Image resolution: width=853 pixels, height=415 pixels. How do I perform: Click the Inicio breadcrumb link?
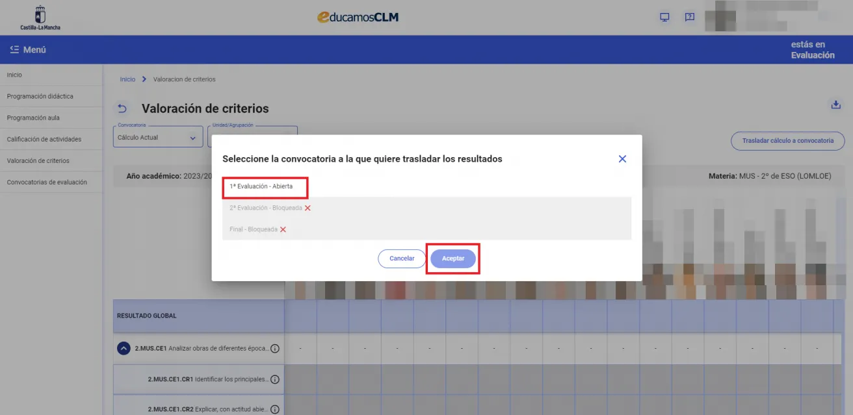pos(127,79)
